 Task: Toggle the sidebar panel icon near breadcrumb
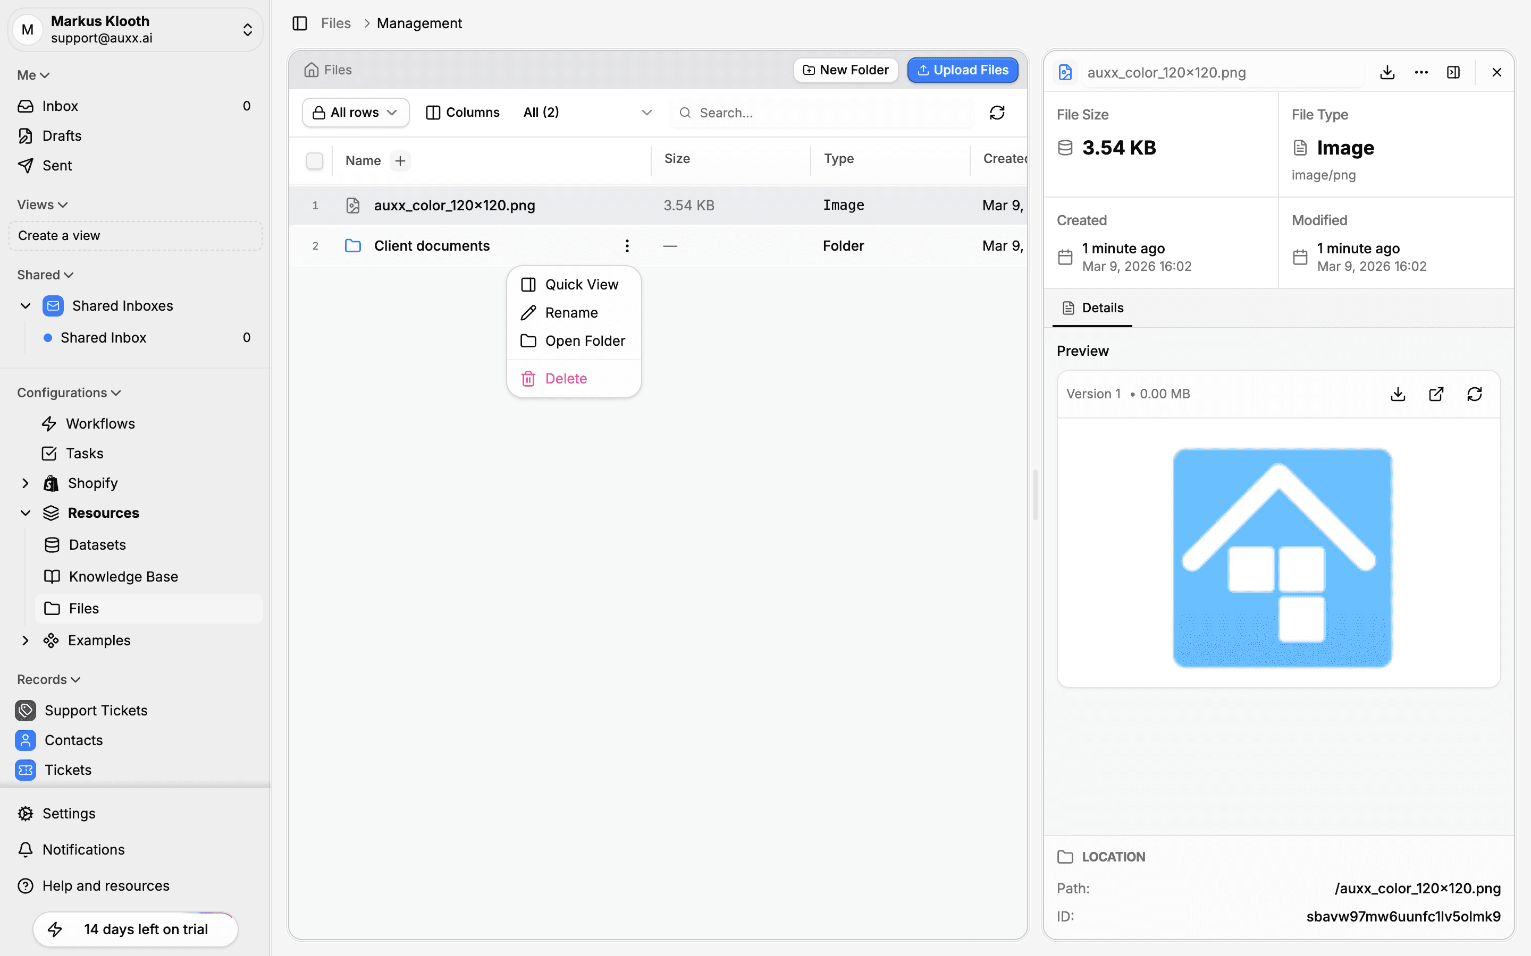point(300,23)
